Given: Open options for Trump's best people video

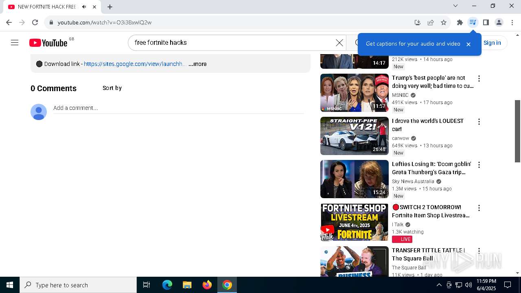Looking at the screenshot, I should (479, 79).
